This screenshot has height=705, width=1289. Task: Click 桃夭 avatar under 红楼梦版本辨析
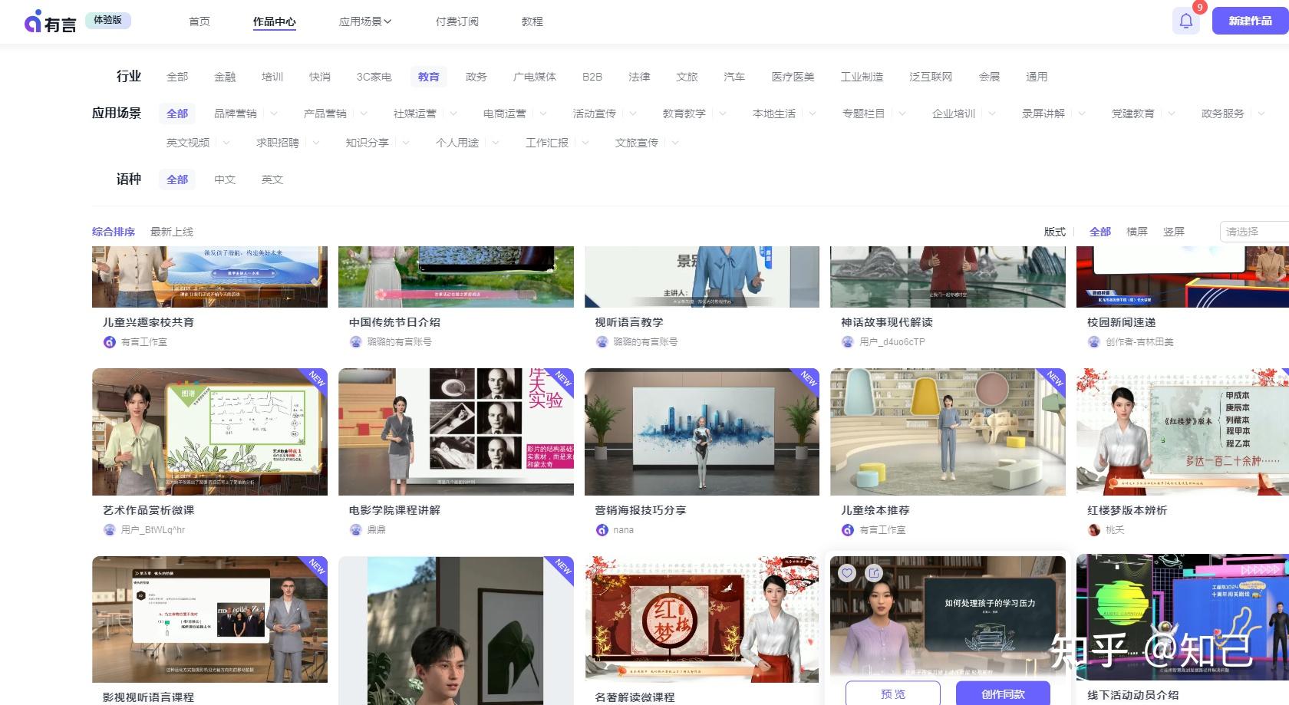click(x=1095, y=529)
